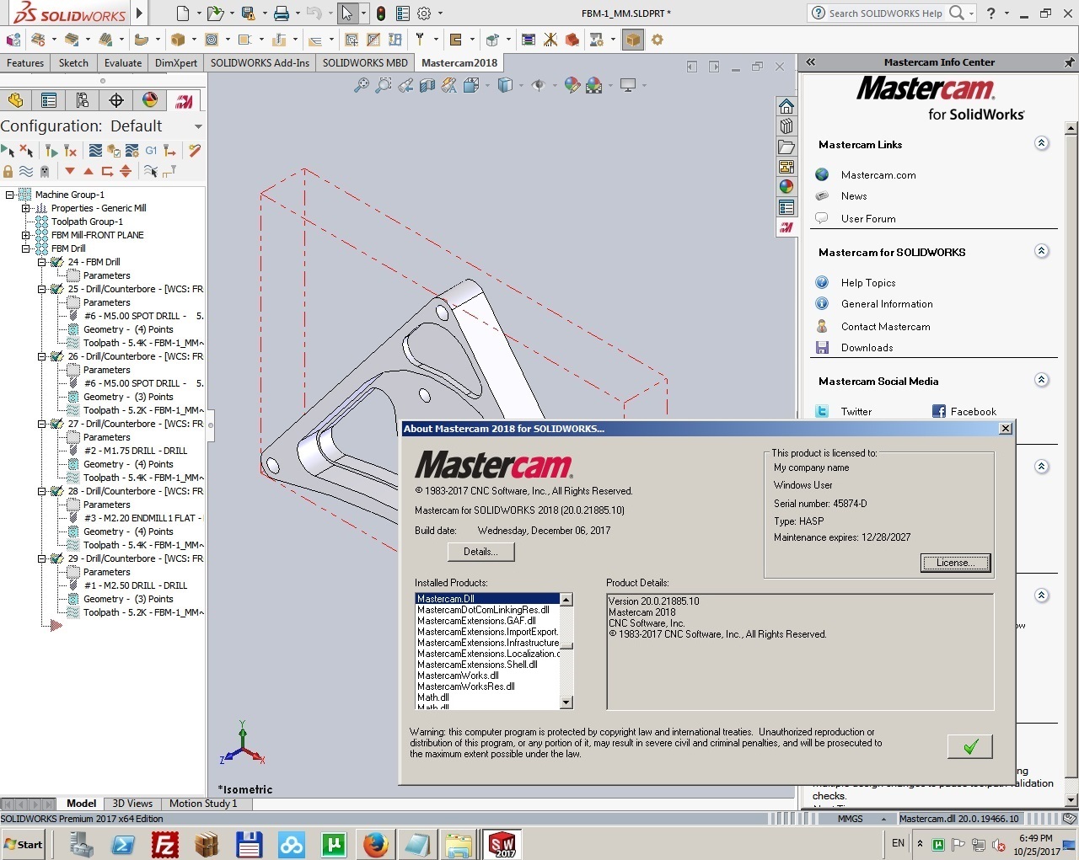
Task: Toggle selection check on 26 - Drill/Counterbore
Action: (x=57, y=356)
